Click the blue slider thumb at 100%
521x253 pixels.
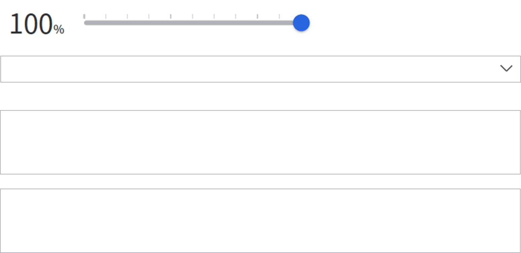pos(301,23)
